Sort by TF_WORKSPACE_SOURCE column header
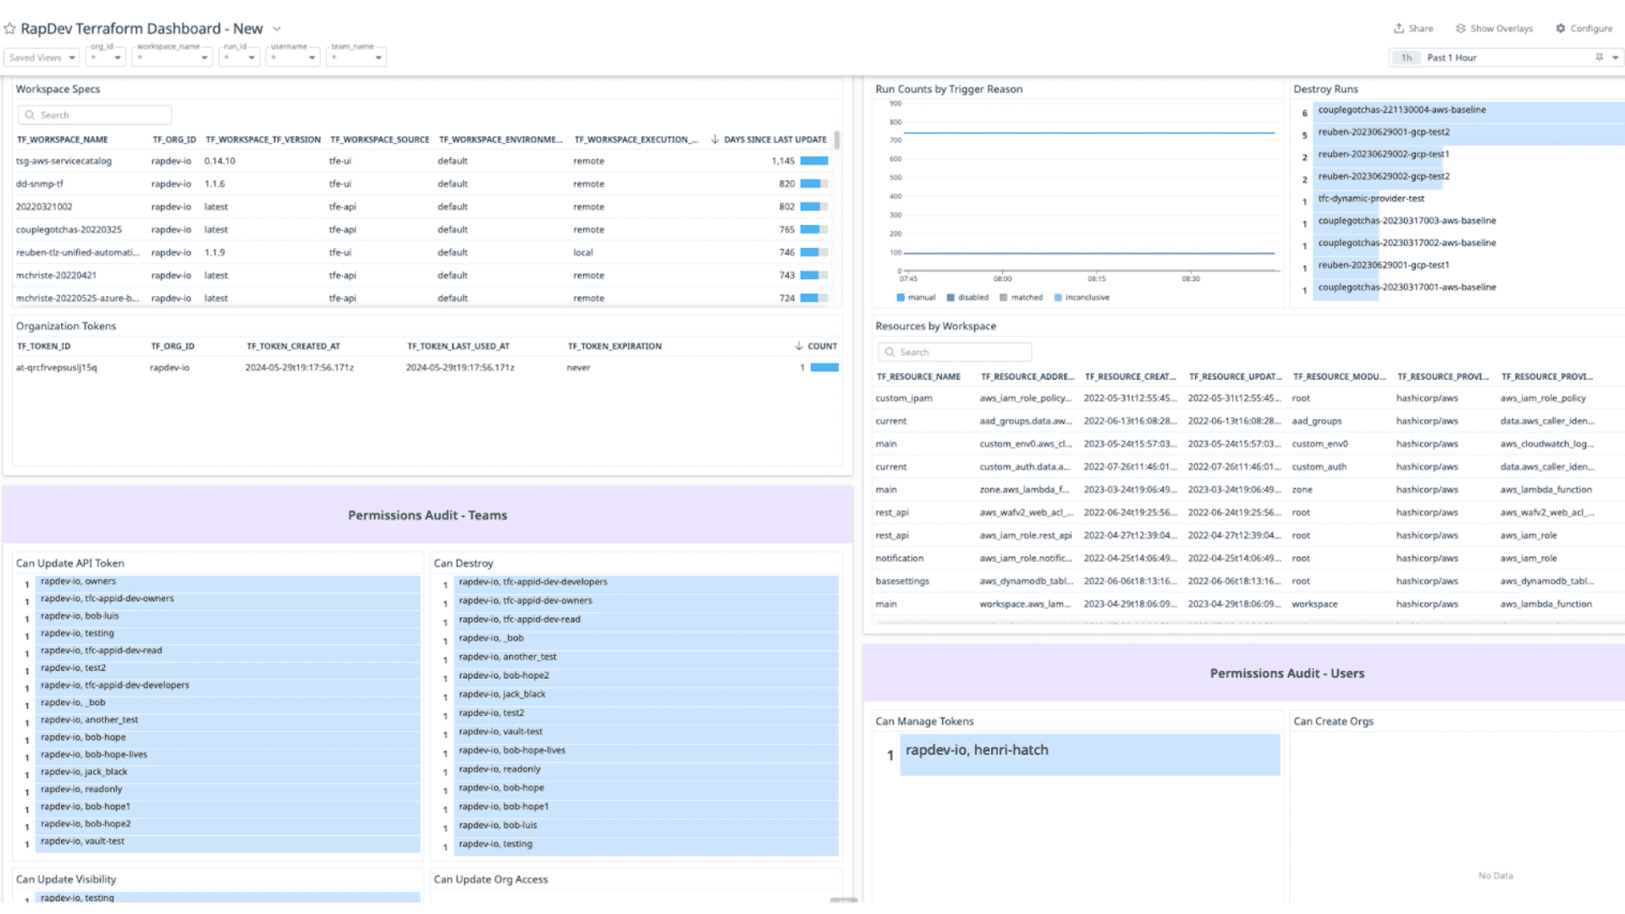The height and width of the screenshot is (914, 1625). [x=380, y=140]
